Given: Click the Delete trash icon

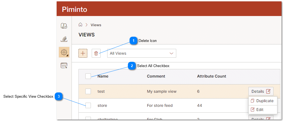Looking at the screenshot, I should 96,53.
